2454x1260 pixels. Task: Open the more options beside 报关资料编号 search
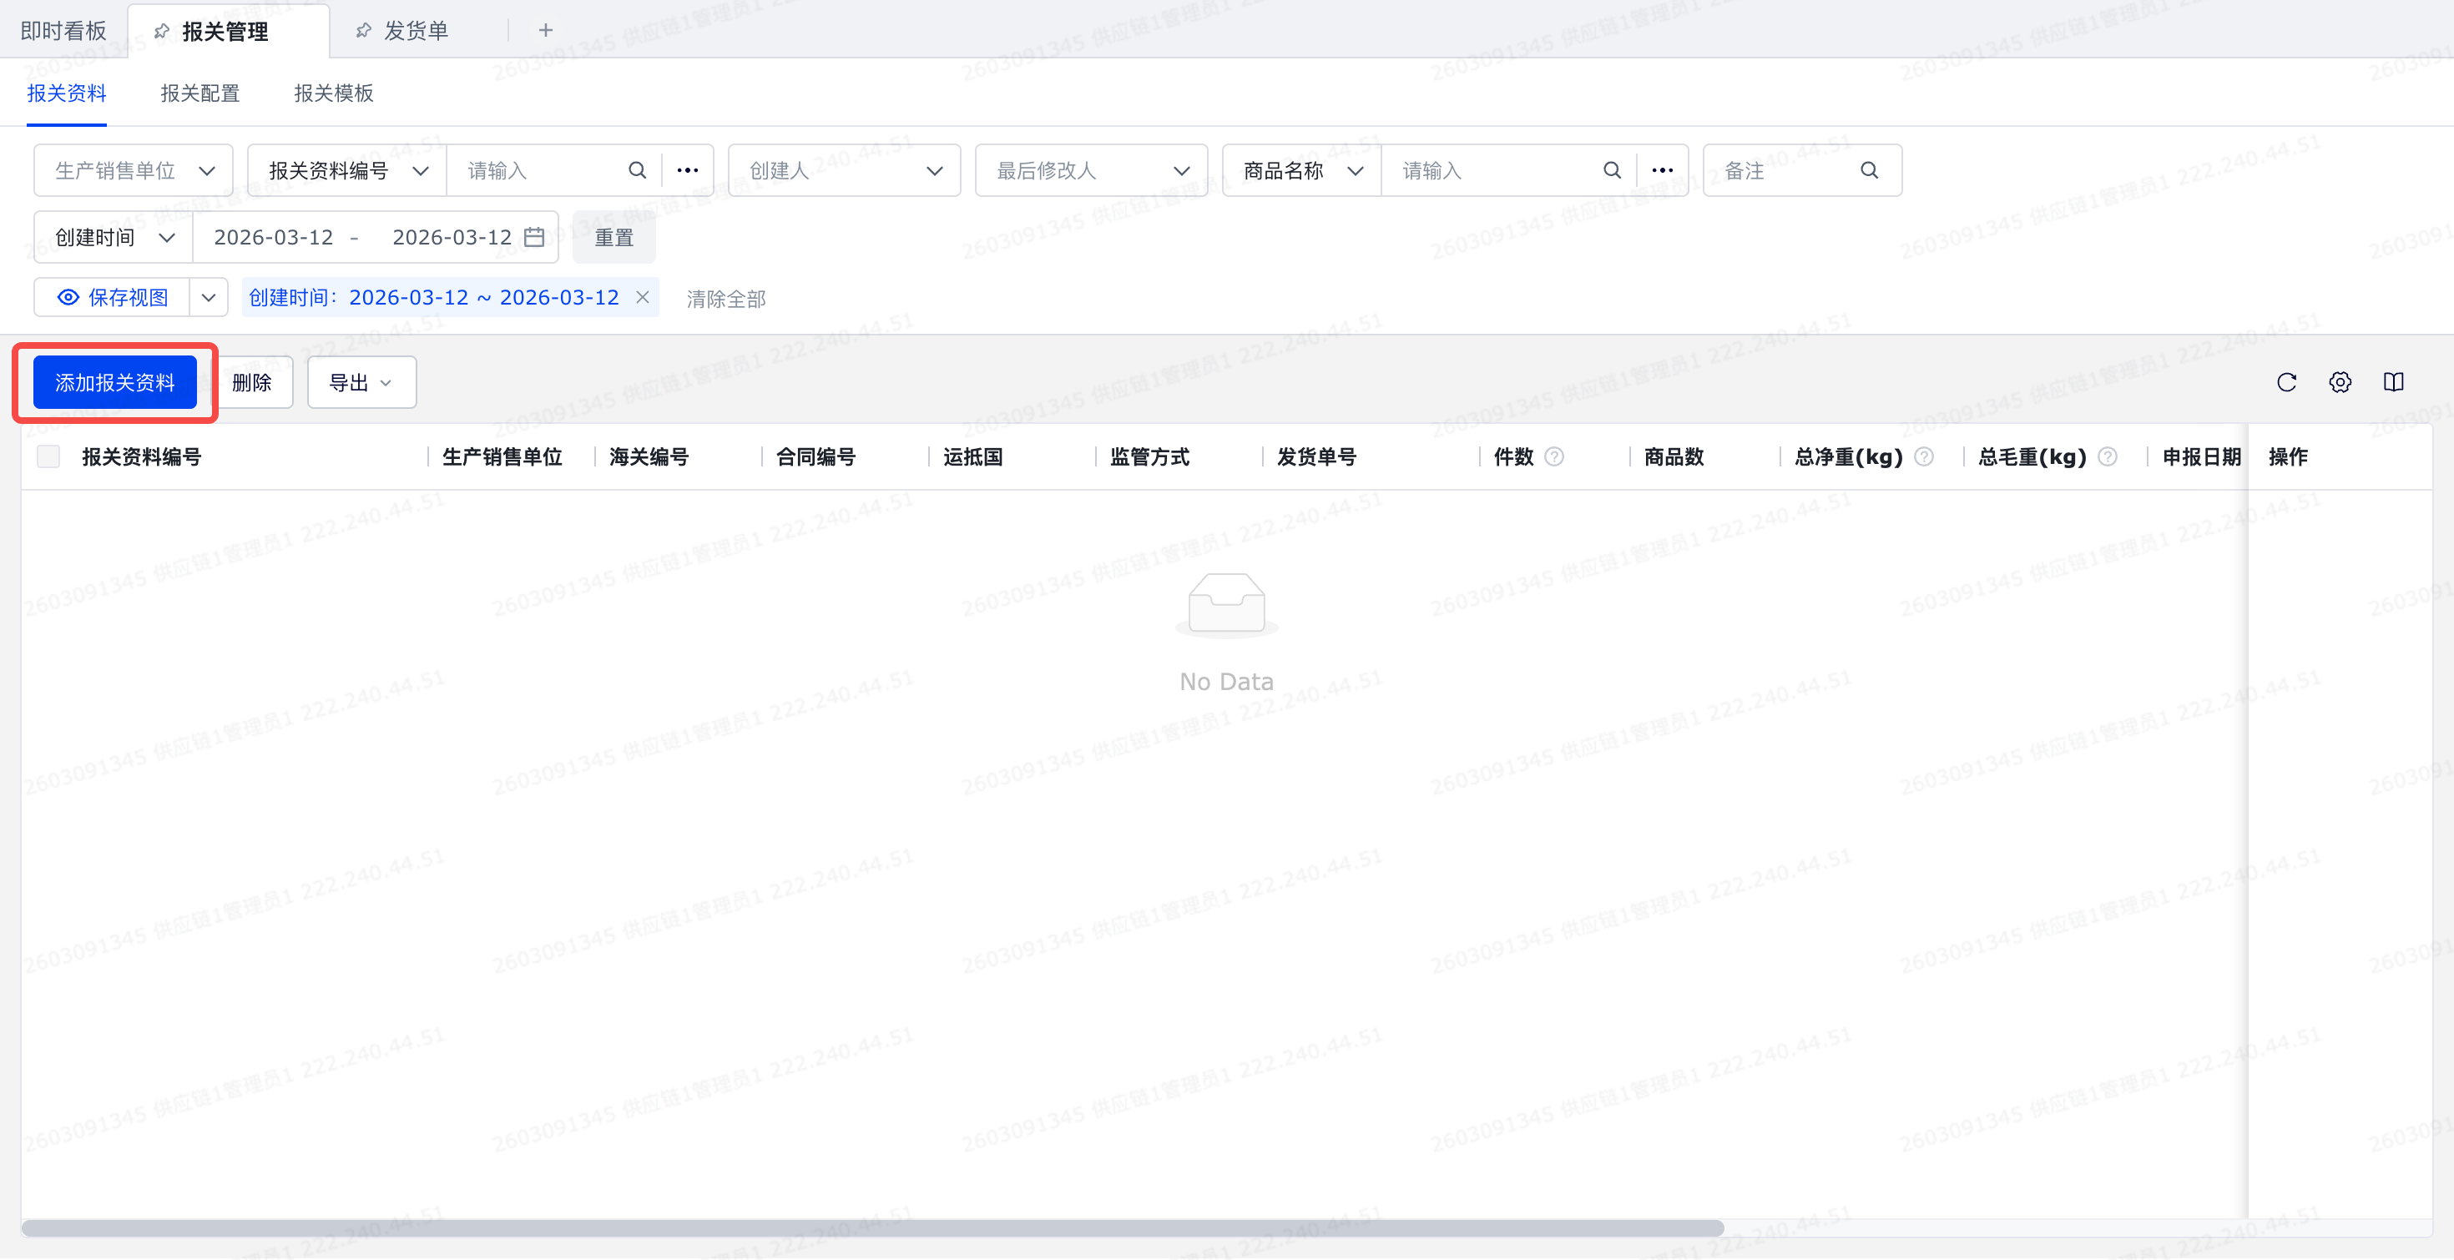[687, 170]
